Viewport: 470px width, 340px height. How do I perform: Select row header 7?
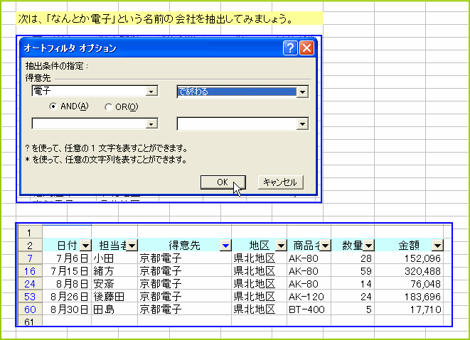point(30,258)
